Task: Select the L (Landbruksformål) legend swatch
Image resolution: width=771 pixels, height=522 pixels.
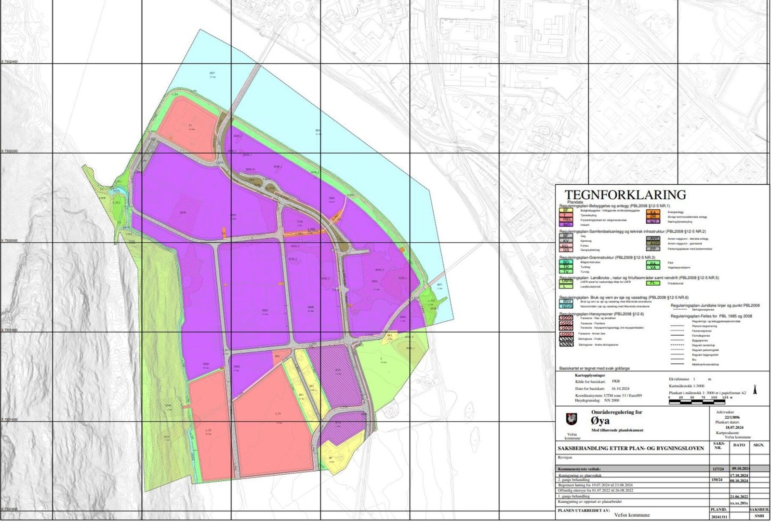Action: coord(565,287)
